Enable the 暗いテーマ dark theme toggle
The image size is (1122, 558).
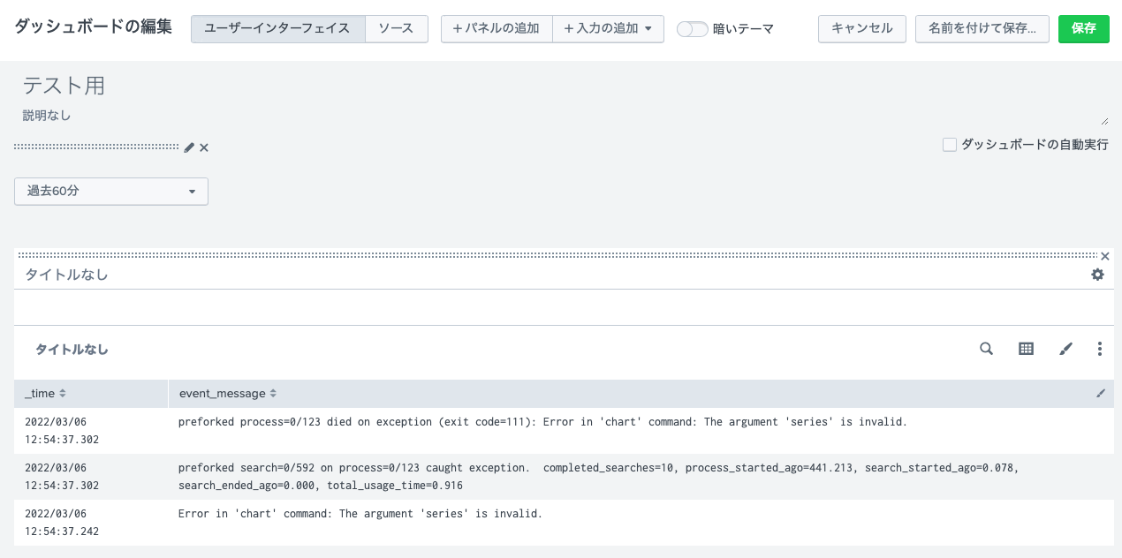pyautogui.click(x=693, y=28)
